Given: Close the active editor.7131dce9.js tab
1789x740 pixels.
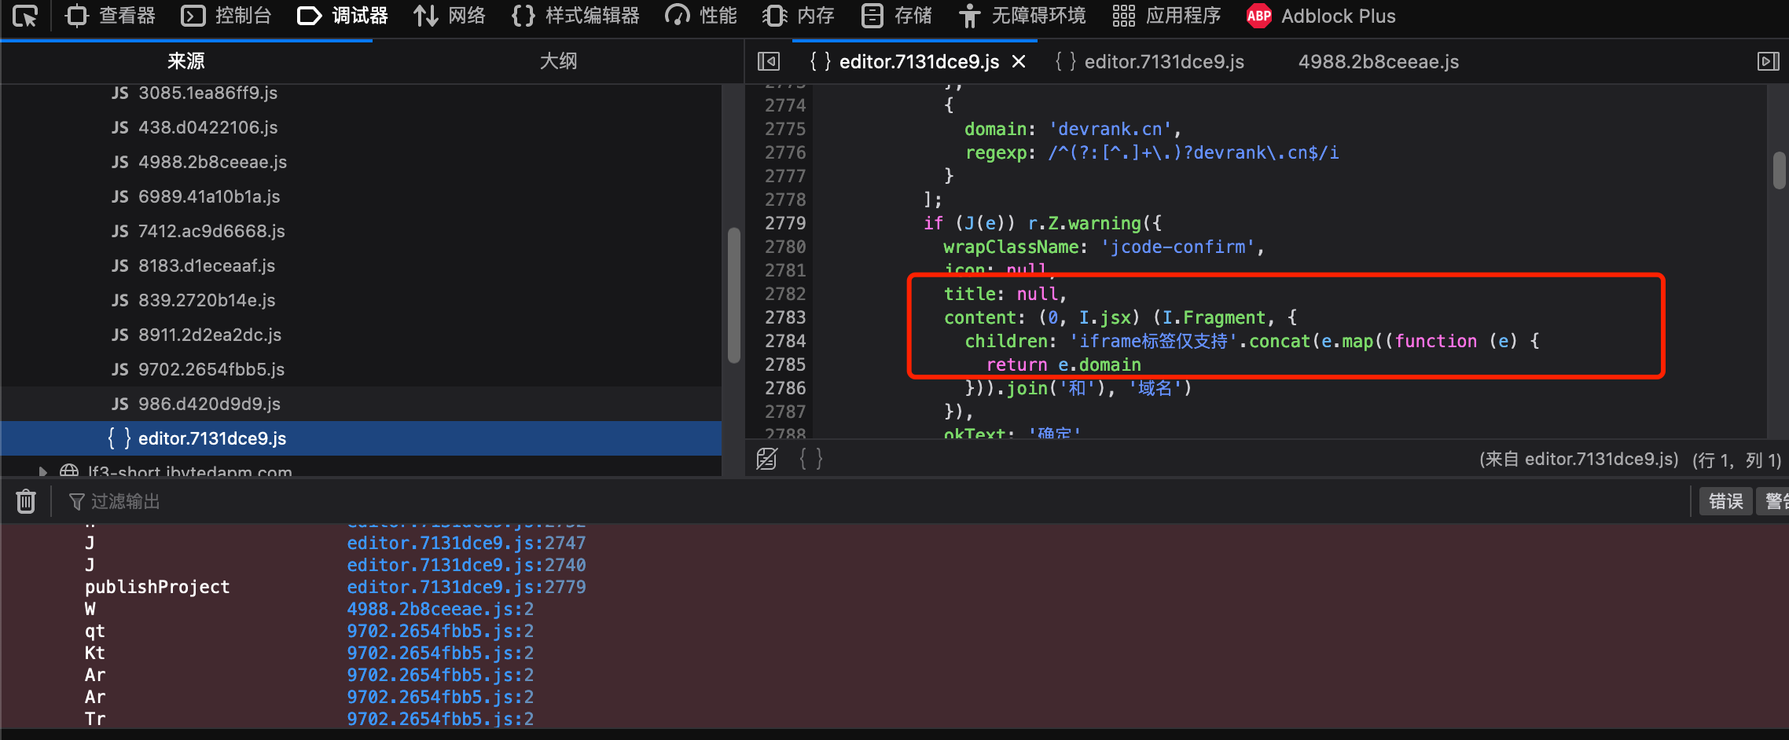Looking at the screenshot, I should [x=1019, y=61].
